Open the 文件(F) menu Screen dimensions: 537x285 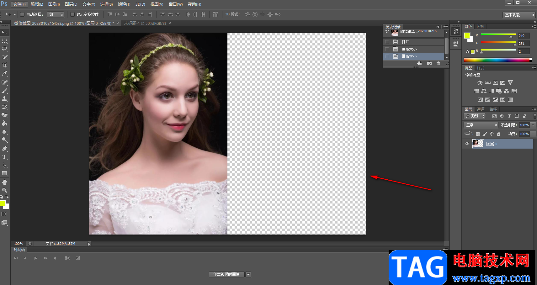point(19,4)
